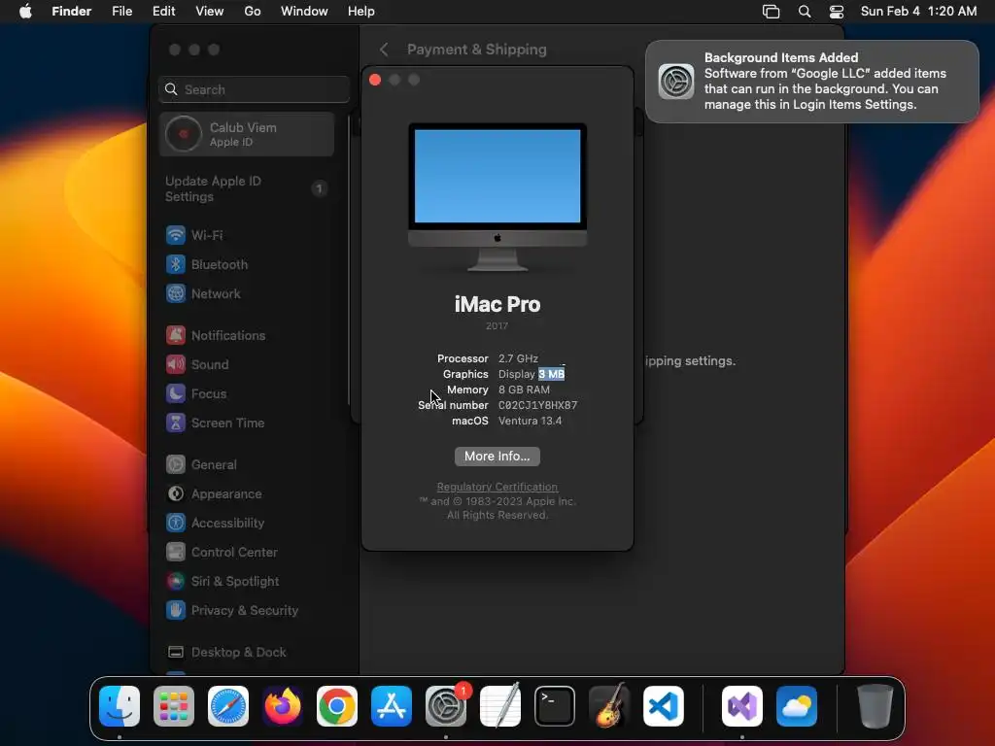
Task: Open the Finder menu
Action: [x=72, y=12]
